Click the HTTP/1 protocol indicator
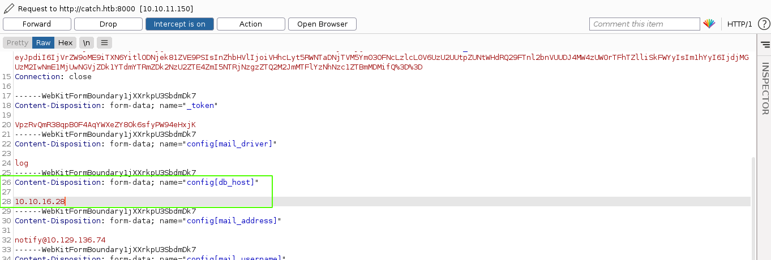Screen dimensions: 771x260 click(x=739, y=24)
